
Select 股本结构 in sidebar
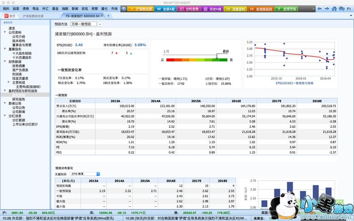[x=19, y=41]
